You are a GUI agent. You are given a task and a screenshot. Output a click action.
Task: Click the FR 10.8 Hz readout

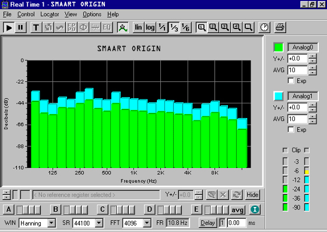pyautogui.click(x=177, y=223)
